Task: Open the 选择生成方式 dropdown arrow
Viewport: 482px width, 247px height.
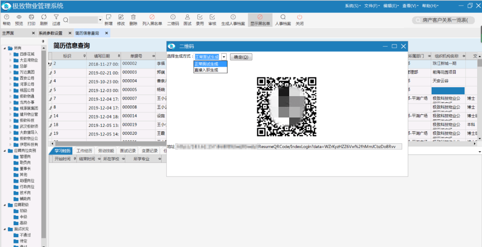Action: point(224,57)
